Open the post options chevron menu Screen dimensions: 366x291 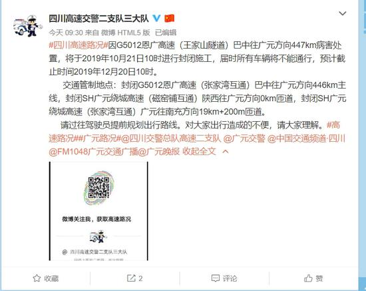pyautogui.click(x=343, y=13)
